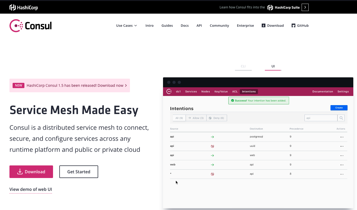Image resolution: width=357 pixels, height=210 pixels.
Task: Switch to the CLI tab
Action: point(243,67)
